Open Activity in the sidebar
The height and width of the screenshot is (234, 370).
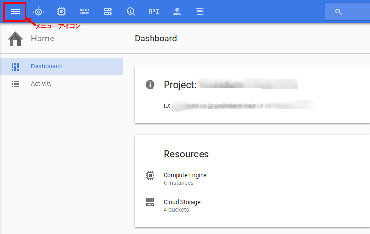(62, 84)
